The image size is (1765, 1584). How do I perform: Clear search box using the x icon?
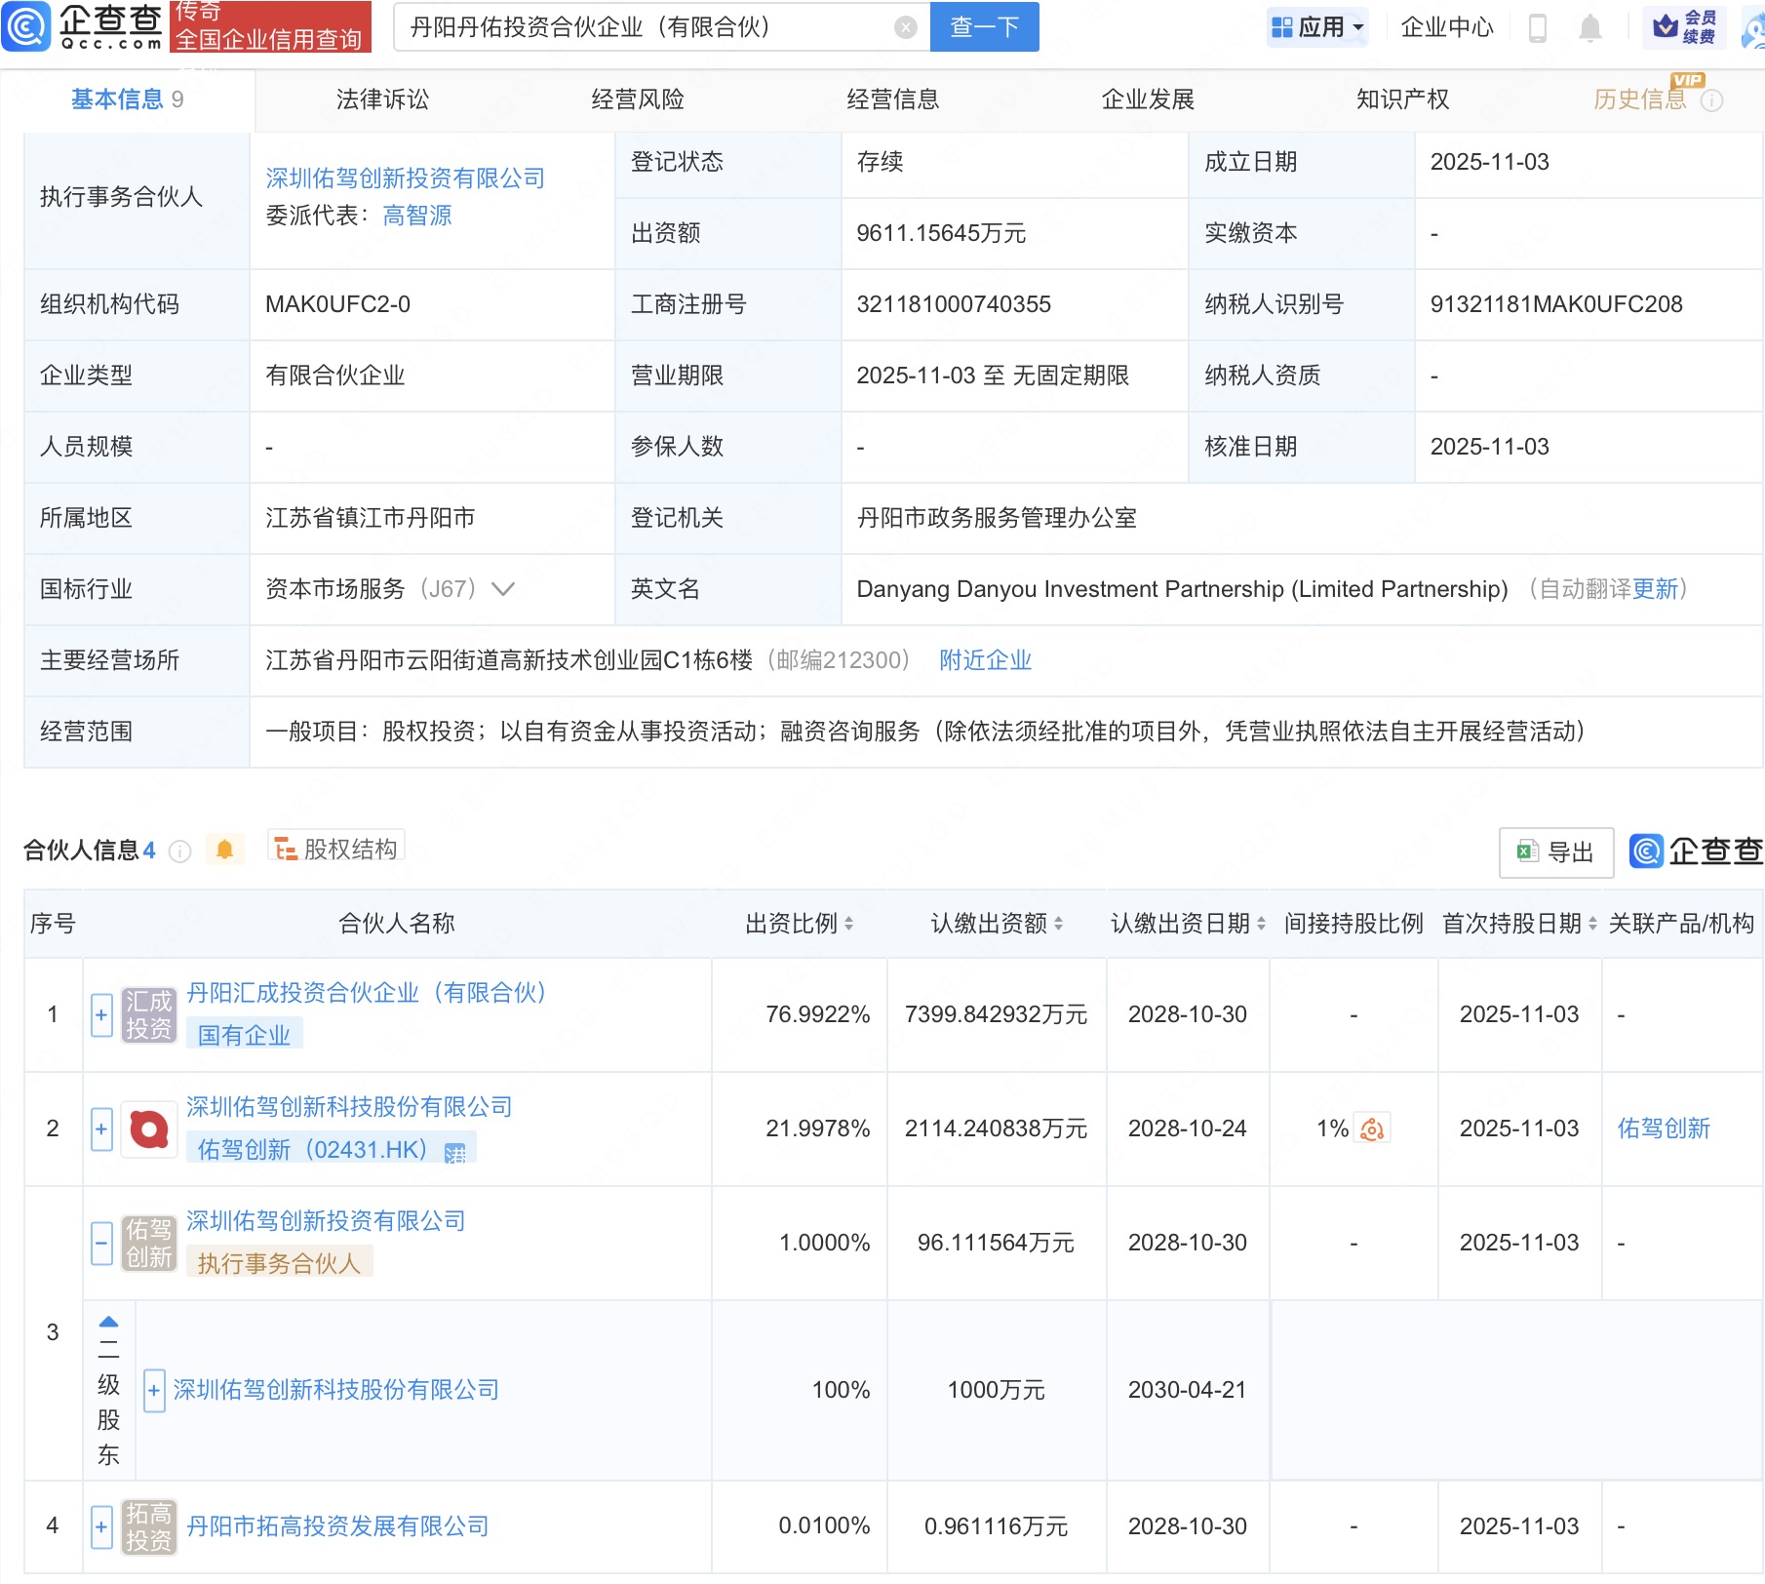point(906,27)
